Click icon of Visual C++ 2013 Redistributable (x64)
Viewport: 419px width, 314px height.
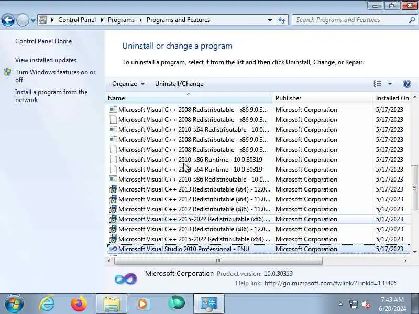click(113, 189)
